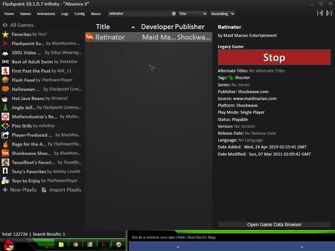Select Rage for the A... flame icon
Image resolution: width=335 pixels, height=251 pixels.
click(x=5, y=144)
